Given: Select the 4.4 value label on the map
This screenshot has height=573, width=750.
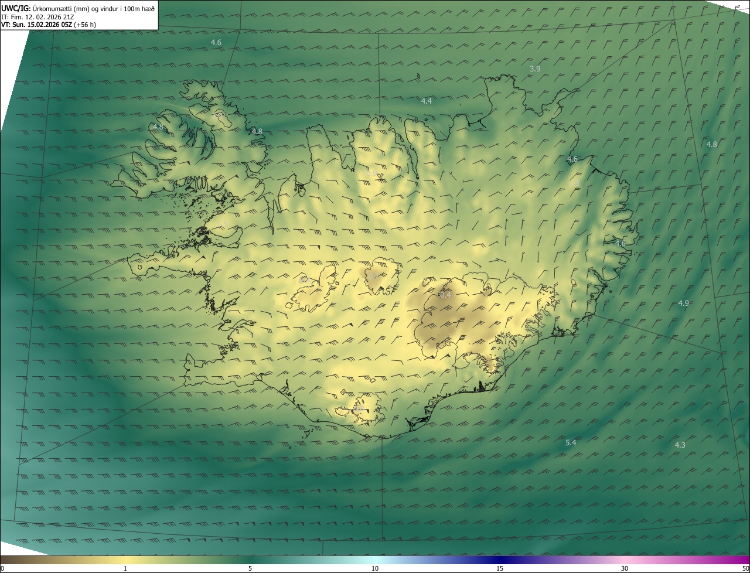Looking at the screenshot, I should pyautogui.click(x=427, y=101).
